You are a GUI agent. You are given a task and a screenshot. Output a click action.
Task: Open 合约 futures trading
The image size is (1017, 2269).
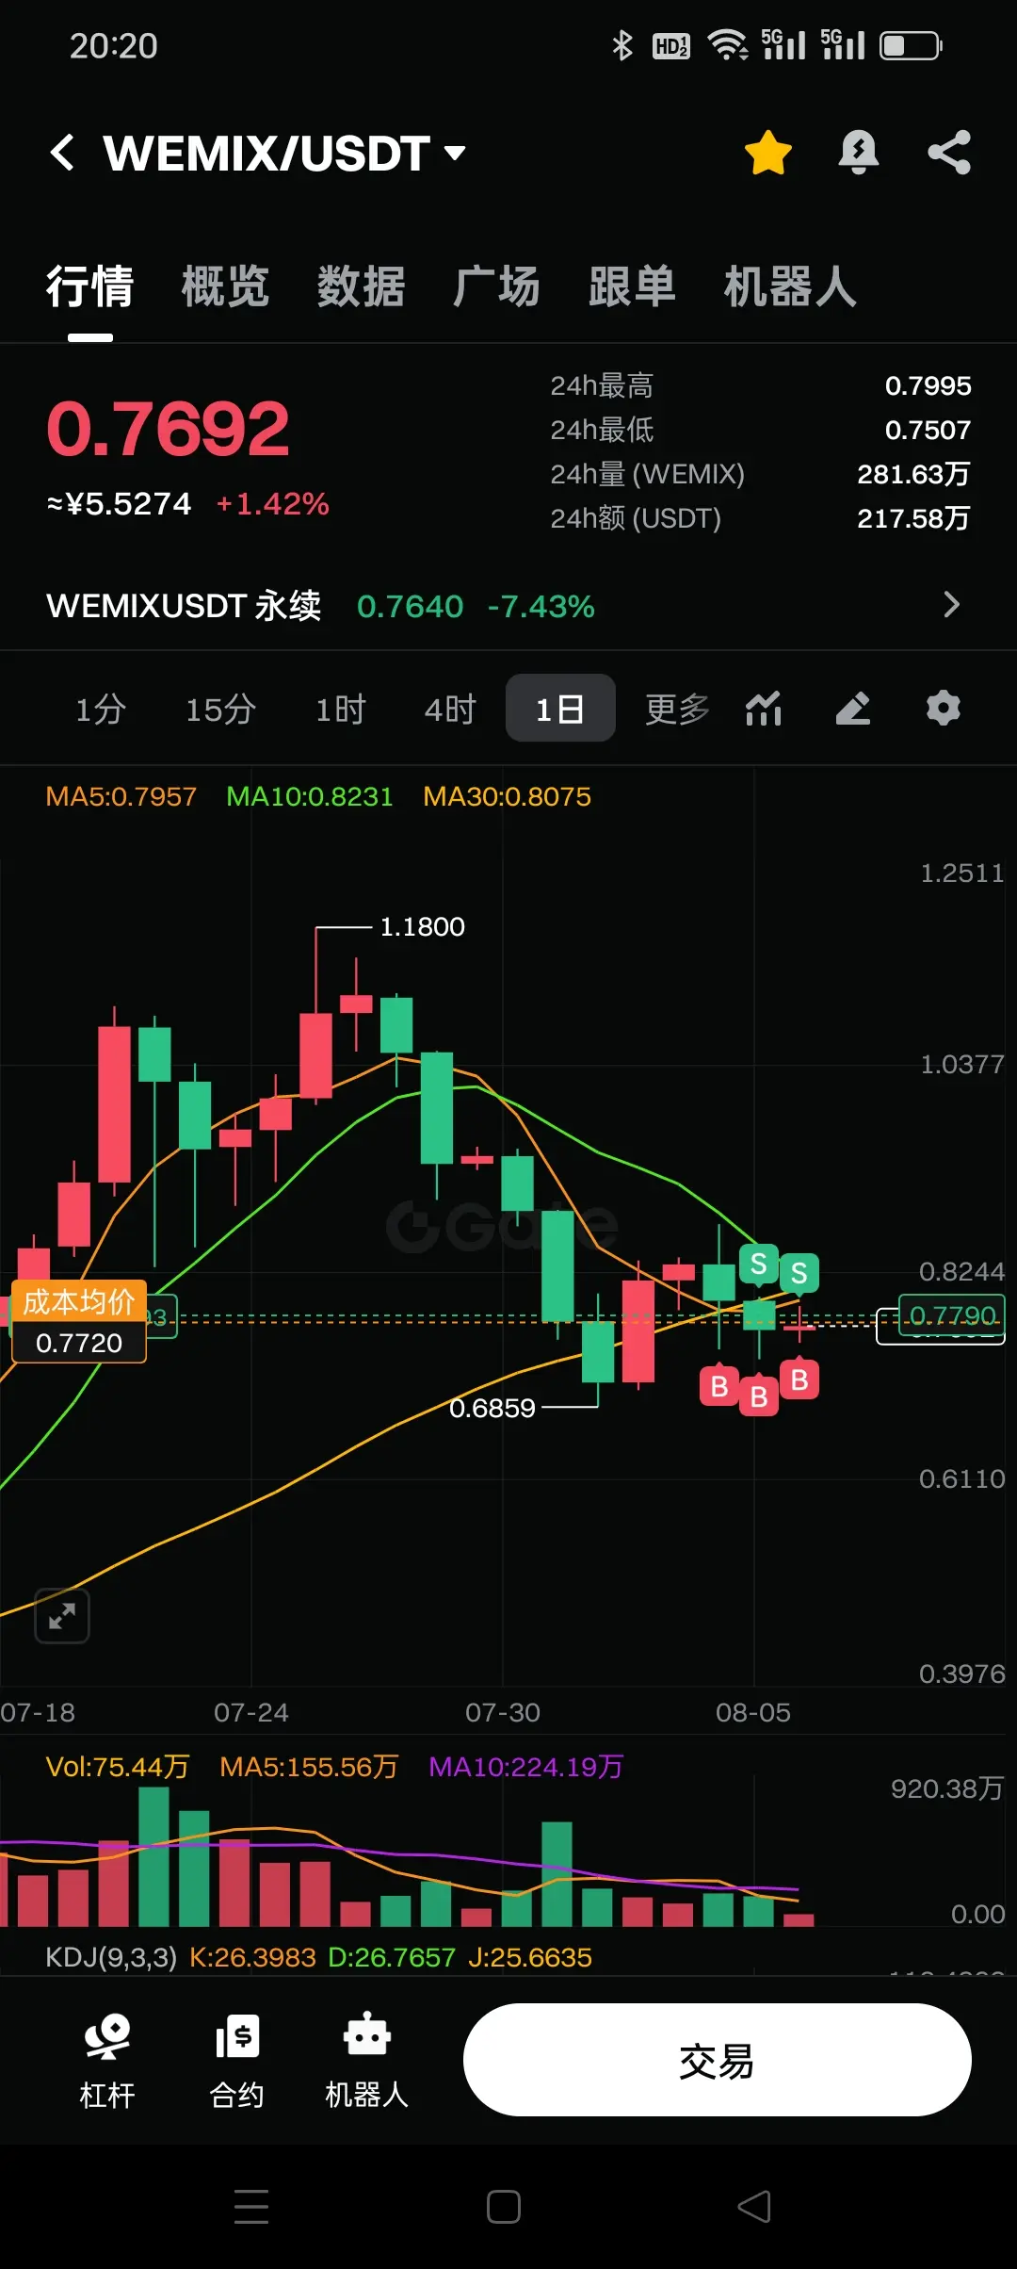236,2060
